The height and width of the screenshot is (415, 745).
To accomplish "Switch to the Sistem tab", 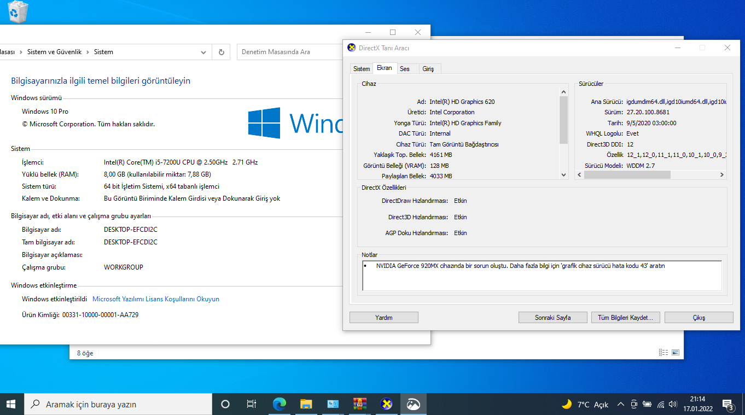I will (x=362, y=69).
